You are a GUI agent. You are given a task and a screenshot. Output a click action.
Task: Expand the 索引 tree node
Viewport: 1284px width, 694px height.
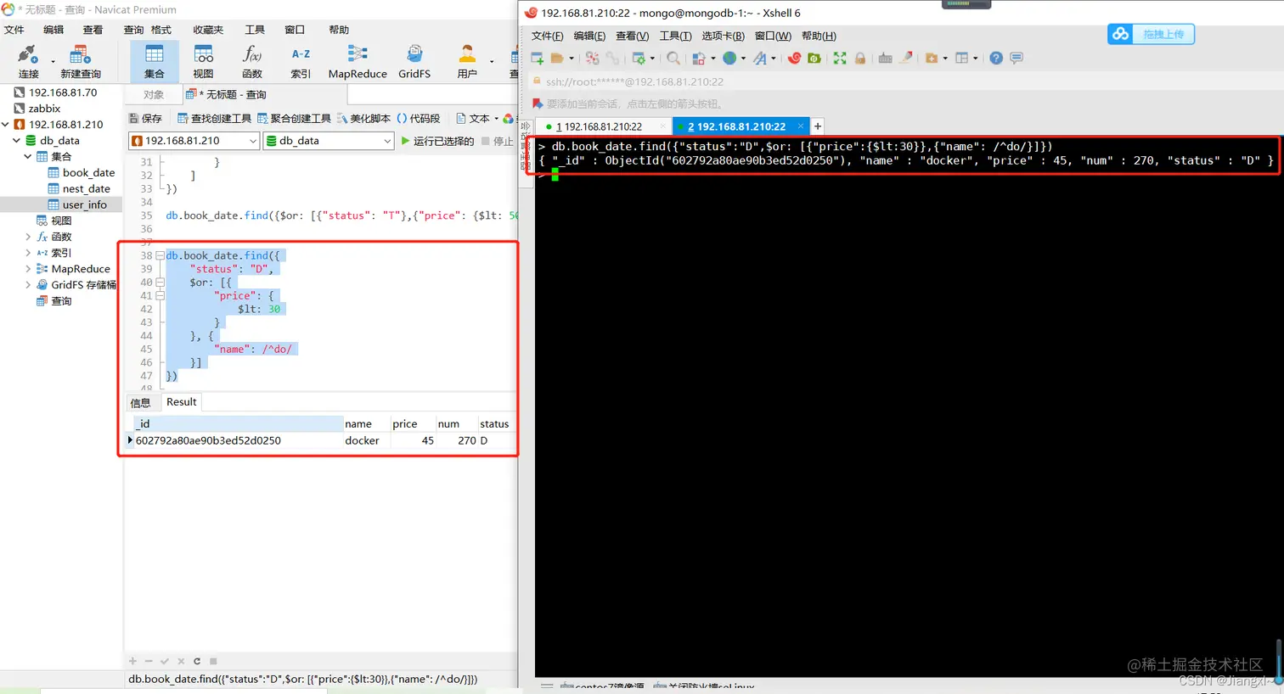pos(27,253)
